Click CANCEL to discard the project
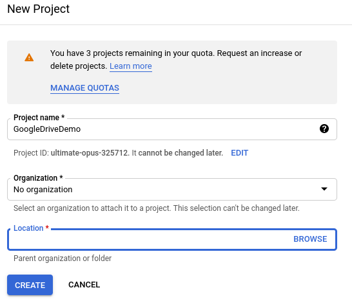This screenshot has height=299, width=352. click(84, 285)
